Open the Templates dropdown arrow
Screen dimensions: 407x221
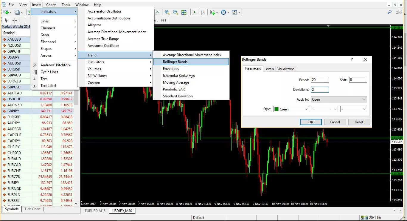pyautogui.click(x=239, y=13)
